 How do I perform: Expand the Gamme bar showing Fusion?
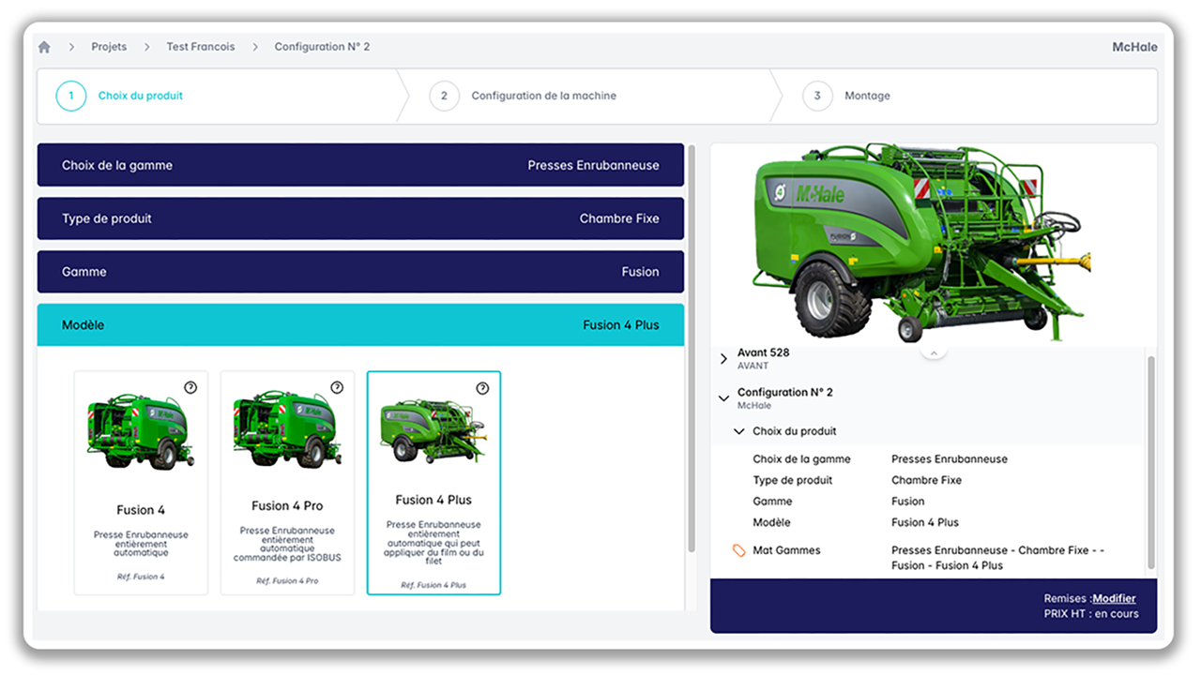pyautogui.click(x=360, y=272)
